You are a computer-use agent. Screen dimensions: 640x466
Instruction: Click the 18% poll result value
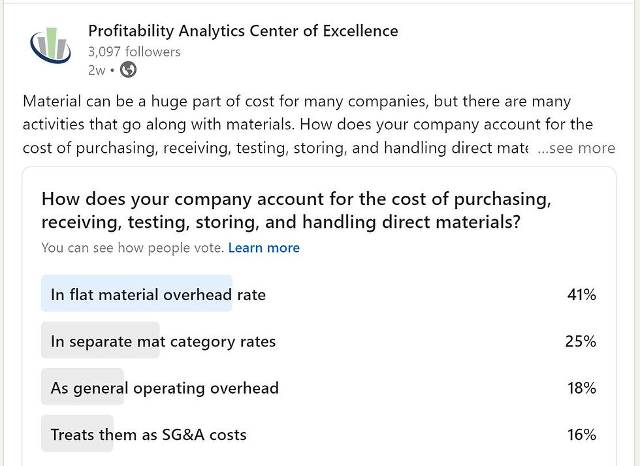point(581,388)
